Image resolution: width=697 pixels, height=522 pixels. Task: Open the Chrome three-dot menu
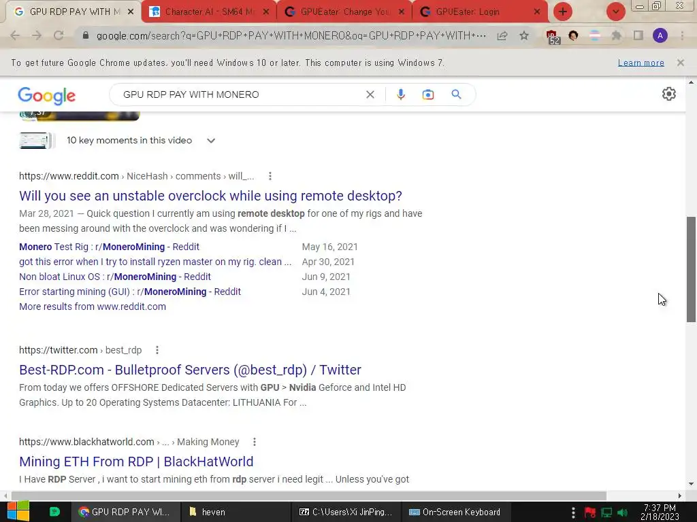pos(682,35)
